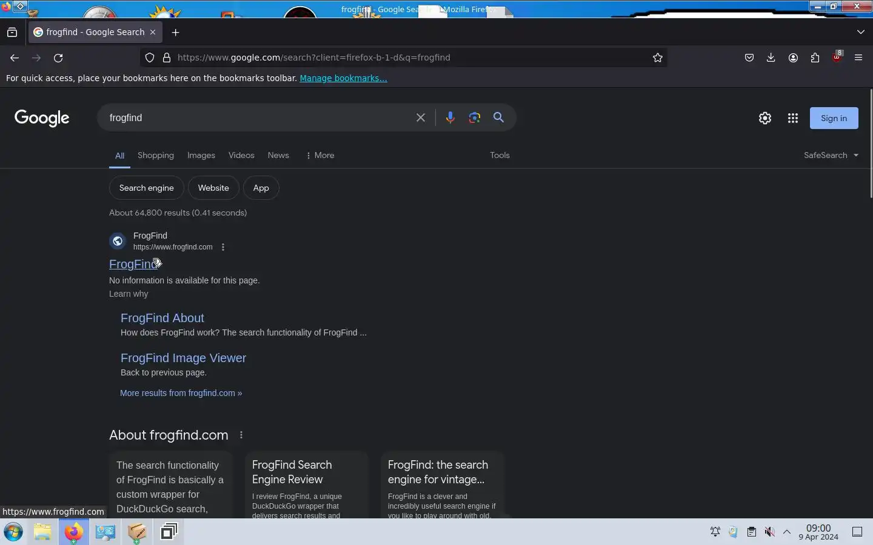873x545 pixels.
Task: Open the Start menu orb
Action: (13, 532)
